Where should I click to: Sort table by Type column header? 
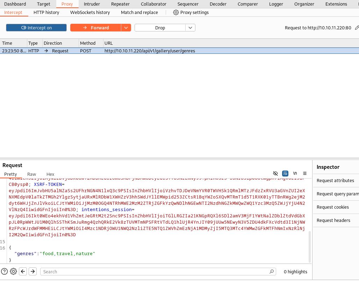[34, 43]
